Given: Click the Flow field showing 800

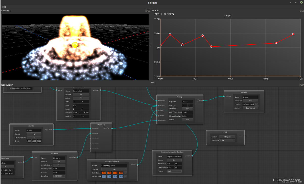Looking at the screenshot, I should coord(81,105).
